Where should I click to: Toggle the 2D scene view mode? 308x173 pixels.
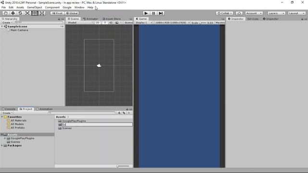tap(98, 23)
